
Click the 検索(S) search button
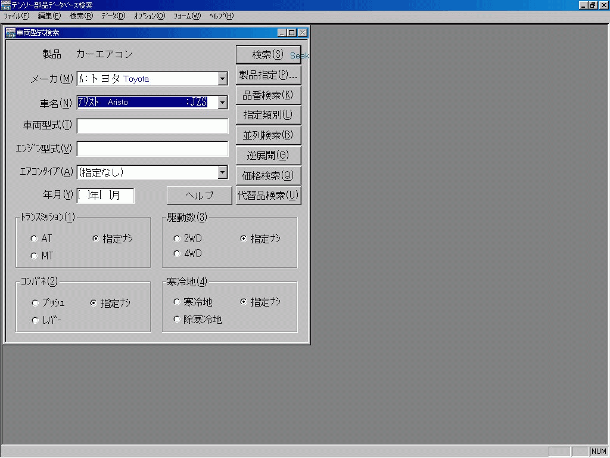[x=268, y=54]
